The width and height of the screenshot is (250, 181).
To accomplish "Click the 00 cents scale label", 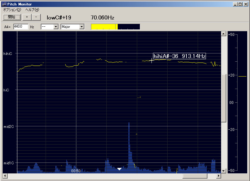I will tap(231, 103).
